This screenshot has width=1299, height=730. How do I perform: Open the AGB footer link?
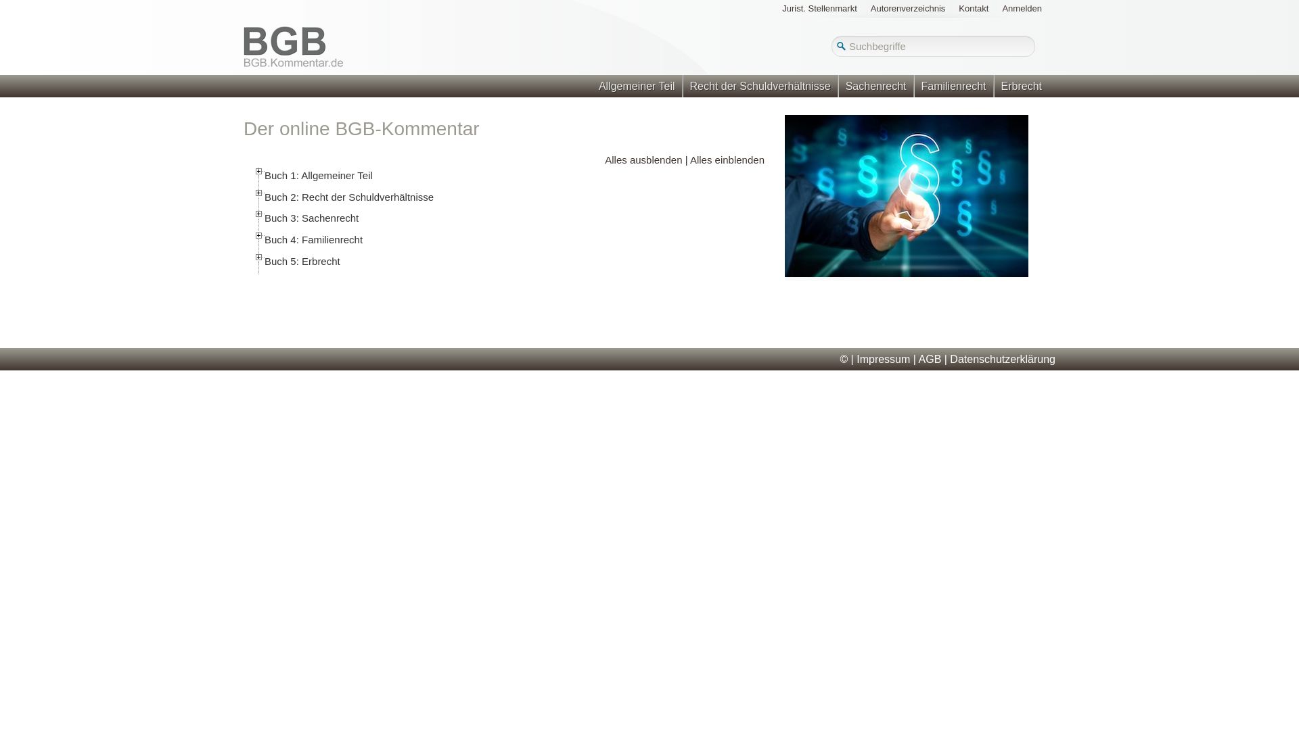point(930,360)
